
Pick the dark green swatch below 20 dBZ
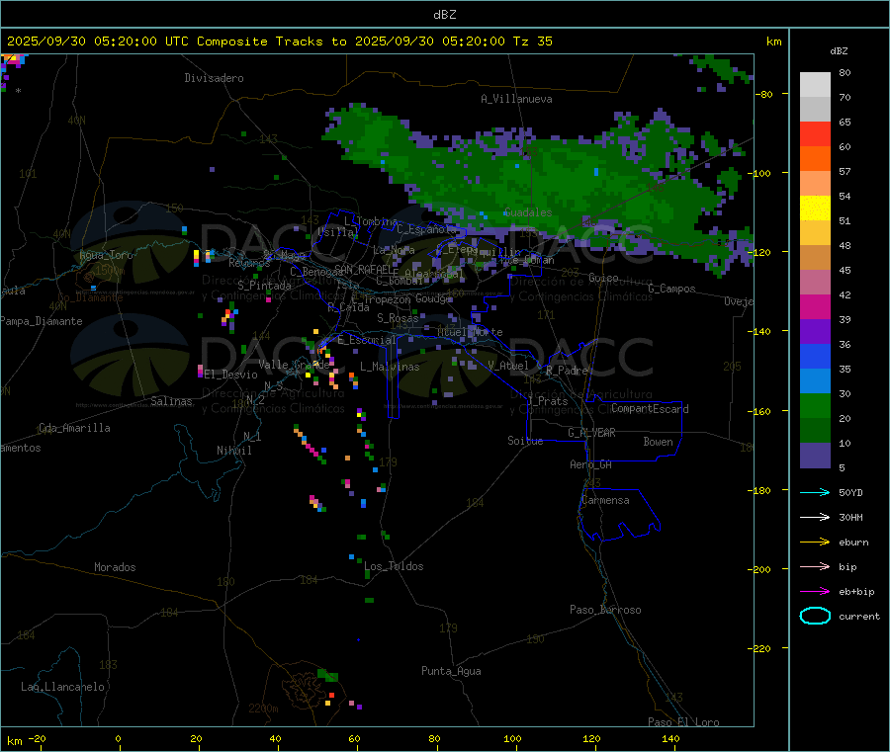(x=815, y=431)
